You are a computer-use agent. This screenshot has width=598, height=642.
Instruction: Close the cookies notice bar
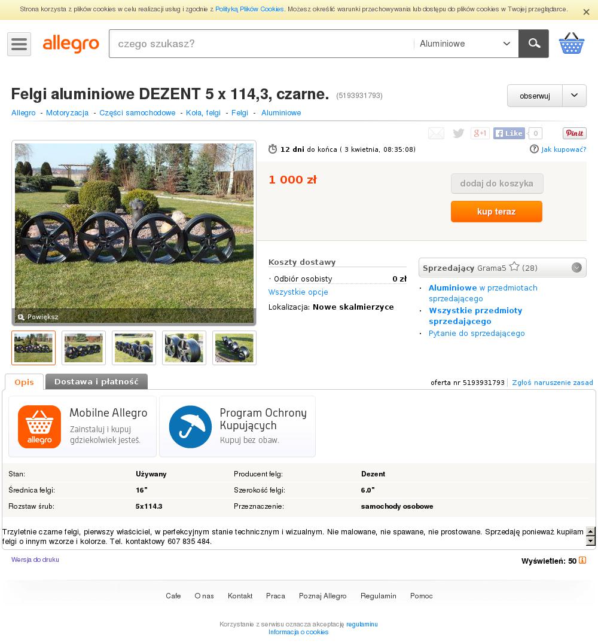[x=586, y=13]
